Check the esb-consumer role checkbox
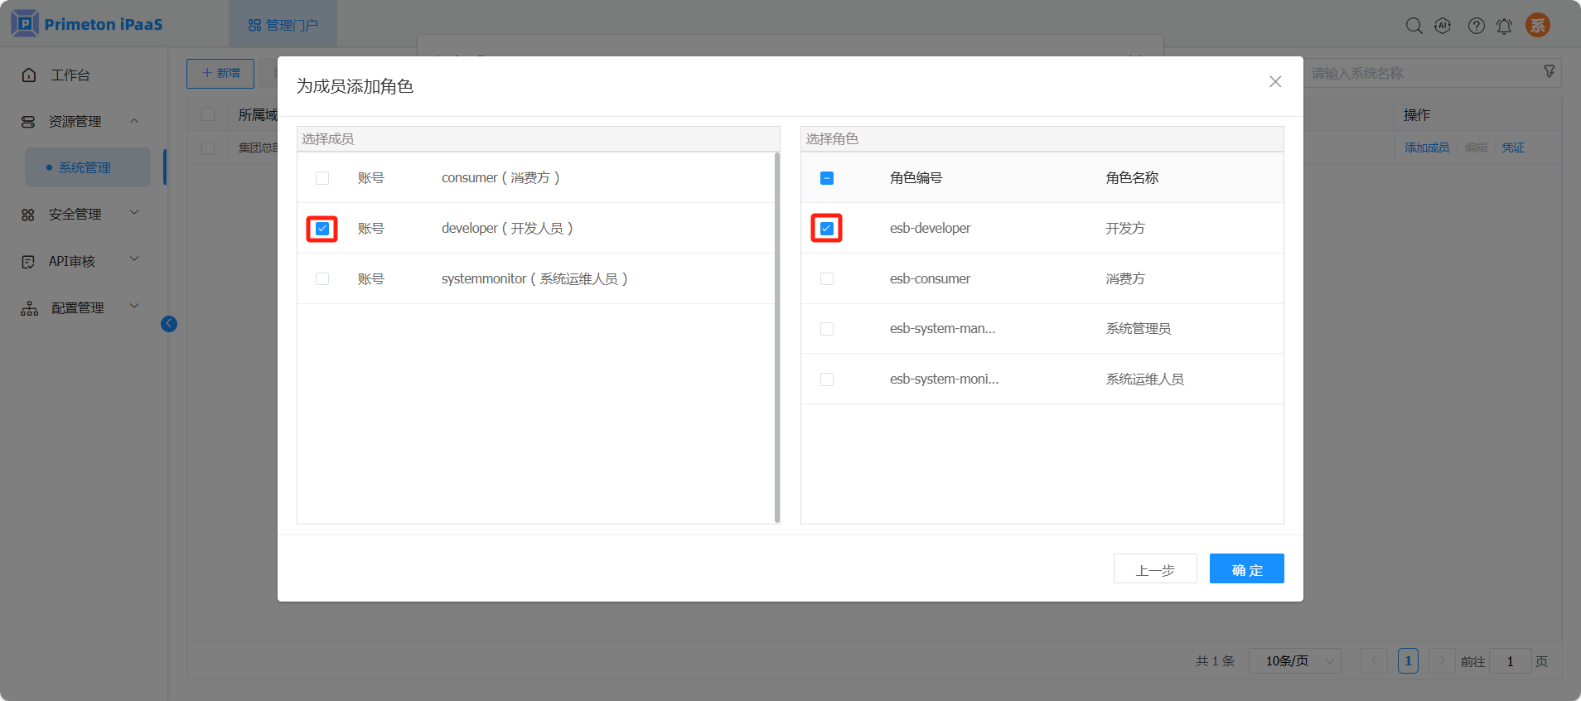 click(826, 279)
